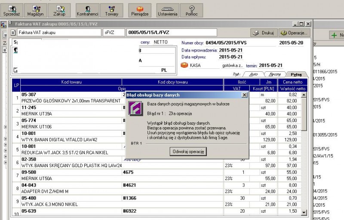Click foreign code #4621
Image resolution: width=344 pixels, height=220 pixels.
point(129,185)
